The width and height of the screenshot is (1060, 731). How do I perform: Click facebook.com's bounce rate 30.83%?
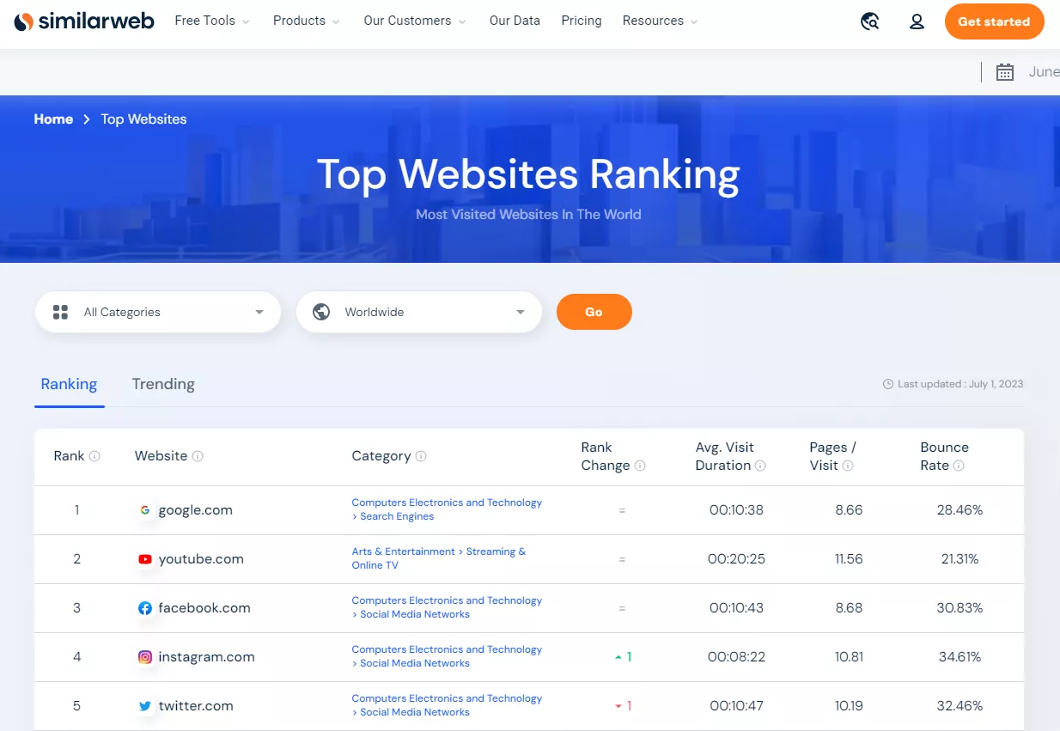pos(959,608)
